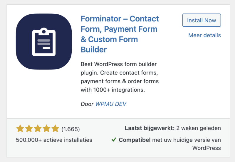Click the green compatibility checkmark
The width and height of the screenshot is (235, 162).
[x=114, y=140]
